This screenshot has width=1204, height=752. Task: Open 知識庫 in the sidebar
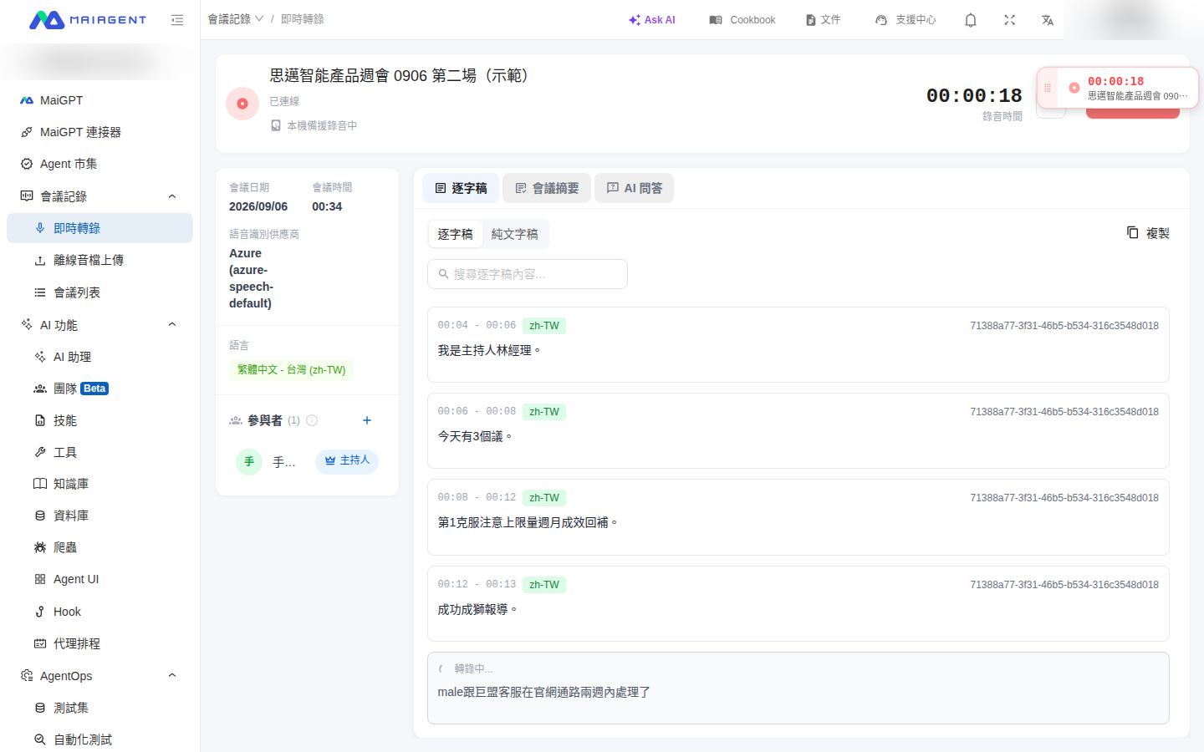100,484
